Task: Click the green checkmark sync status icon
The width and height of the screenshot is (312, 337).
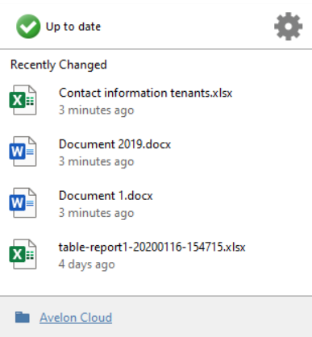Action: (28, 27)
